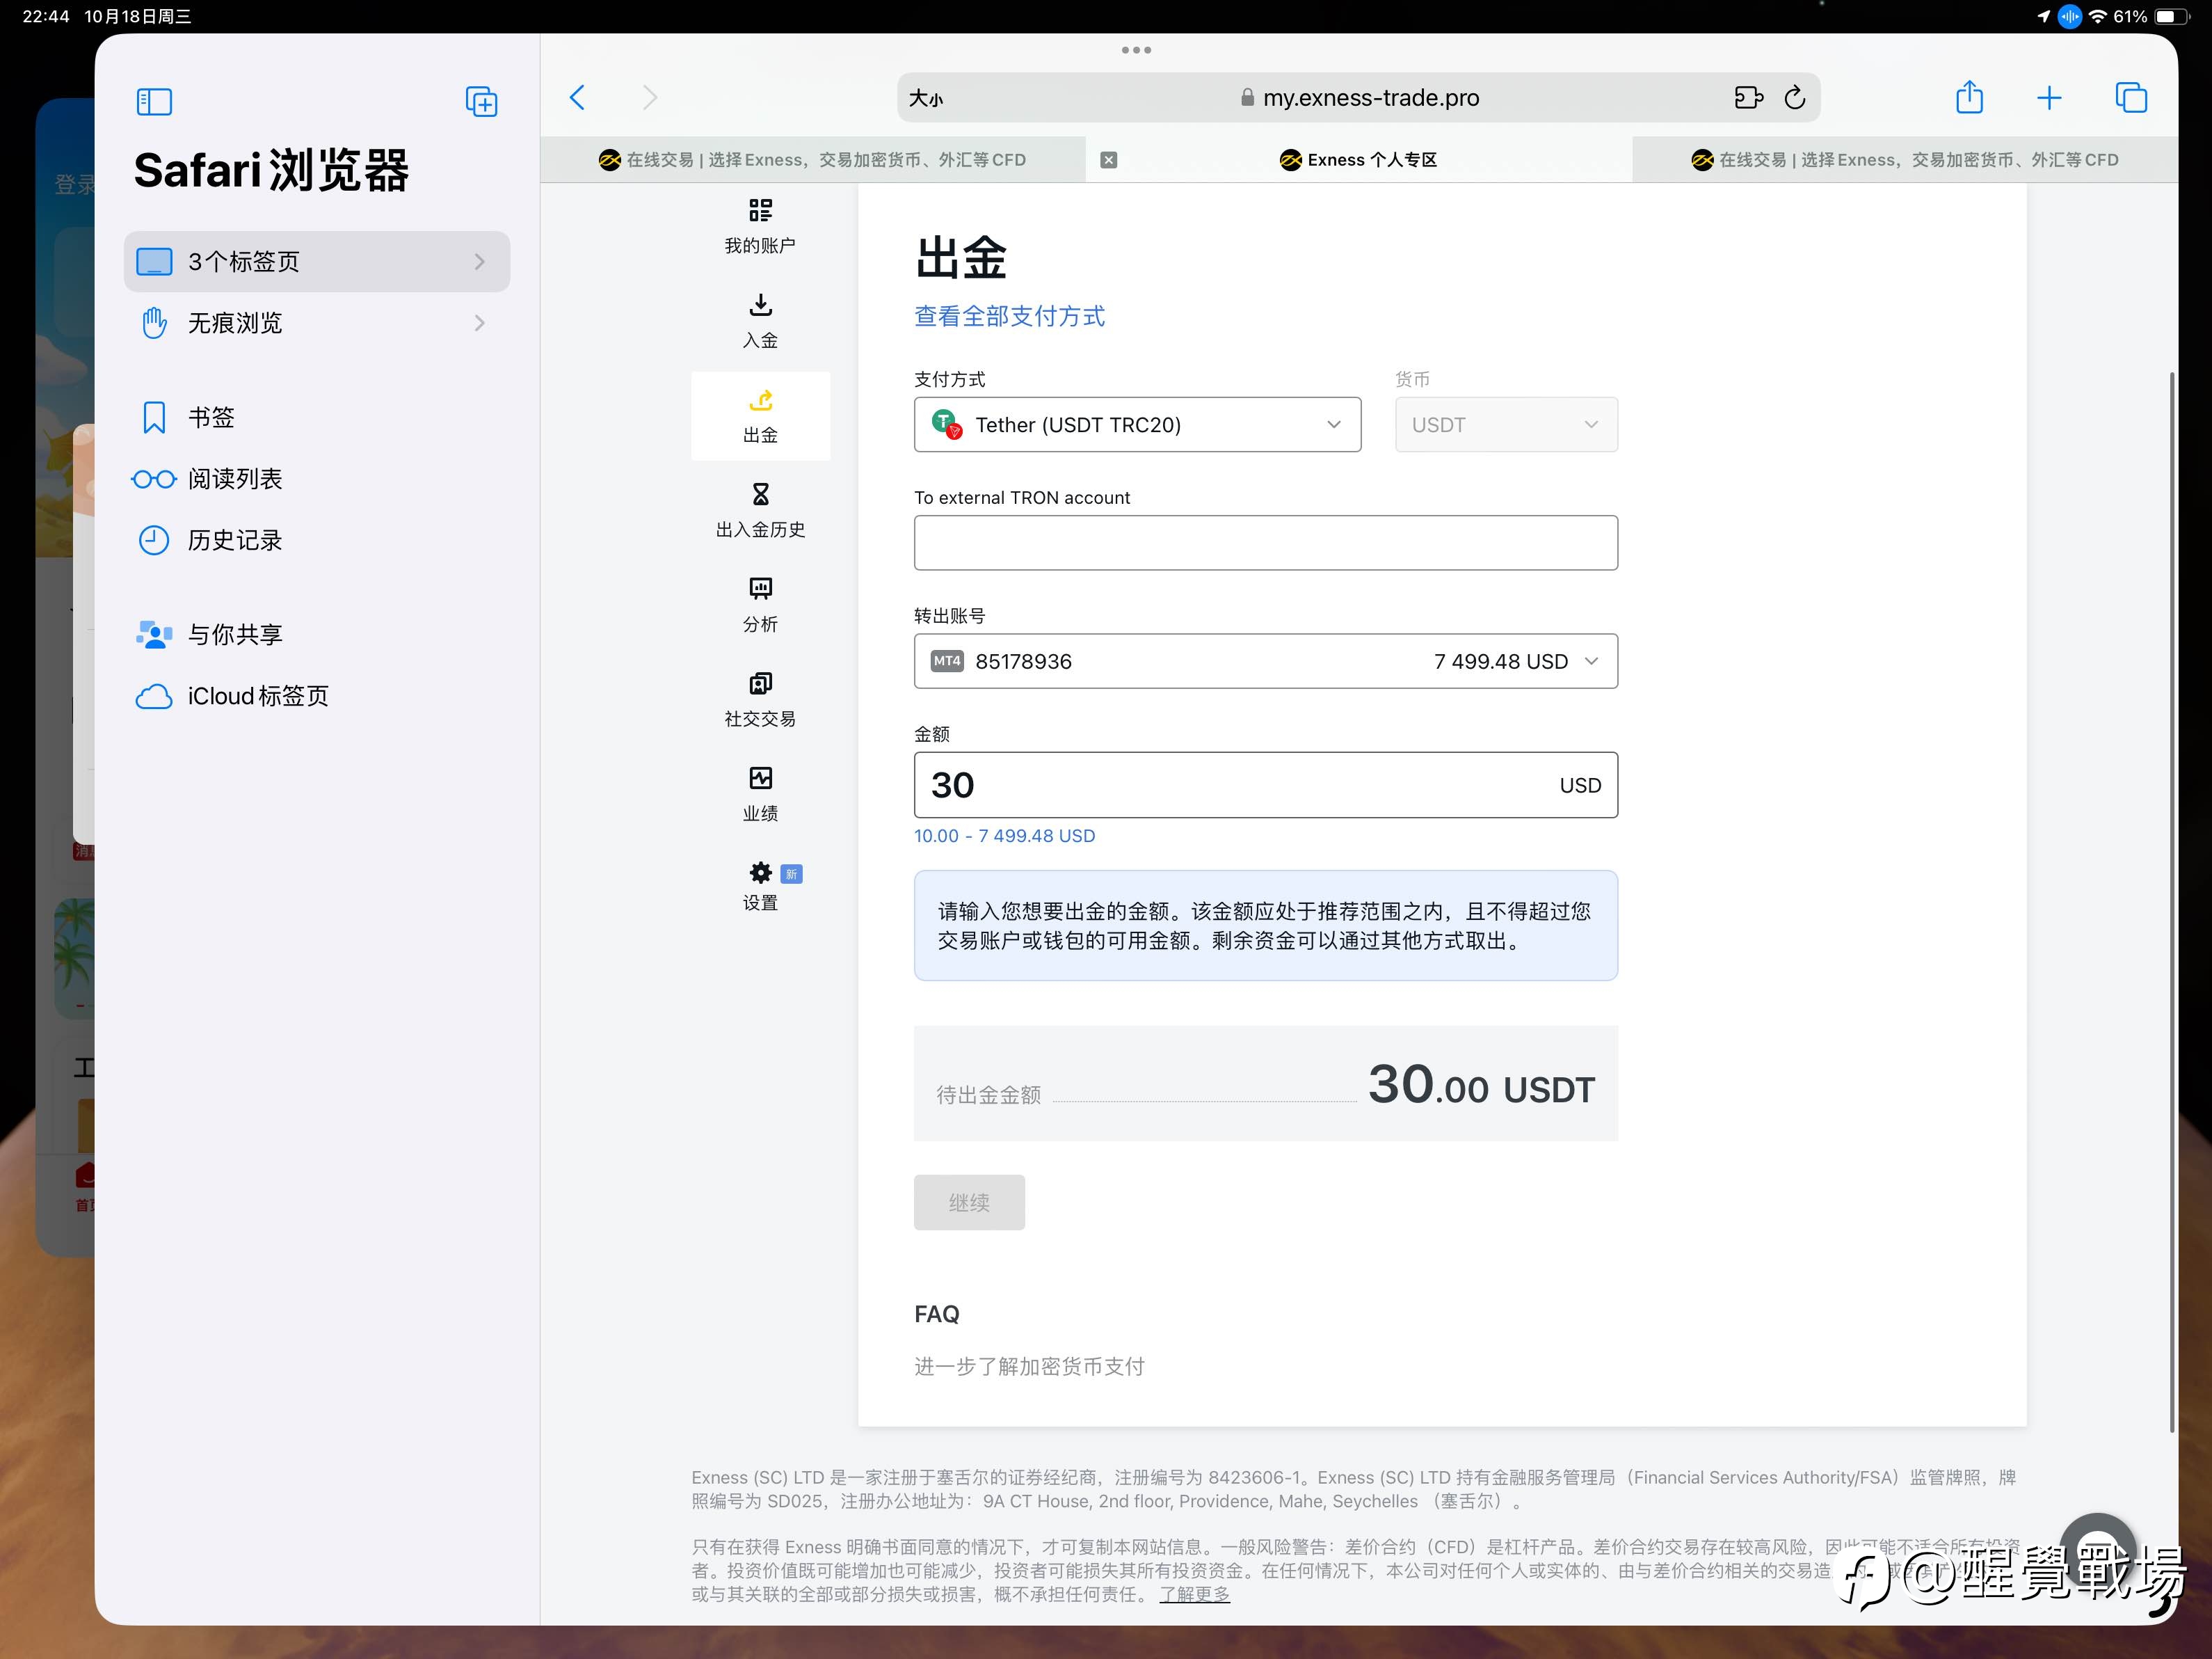Screen dimensions: 2212x1659
Task: Open the 转出账号 85178936 dropdown
Action: coord(1265,660)
